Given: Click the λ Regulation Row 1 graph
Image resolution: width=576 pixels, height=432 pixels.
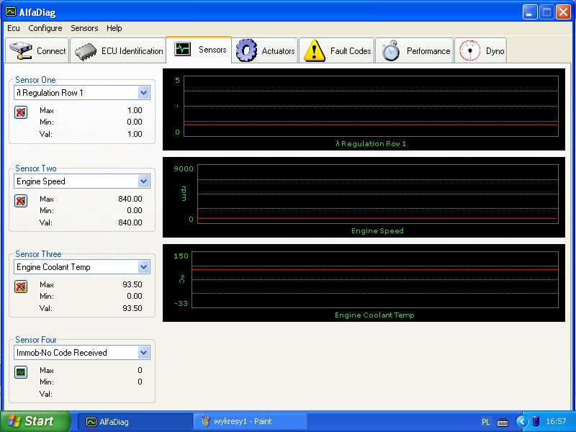Looking at the screenshot, I should [x=364, y=109].
